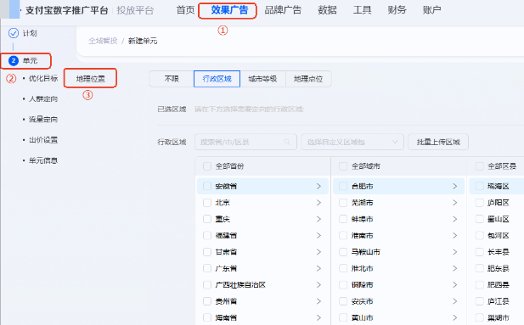The height and width of the screenshot is (325, 524).
Task: Click the step 2 单元 circle icon
Action: pyautogui.click(x=14, y=61)
